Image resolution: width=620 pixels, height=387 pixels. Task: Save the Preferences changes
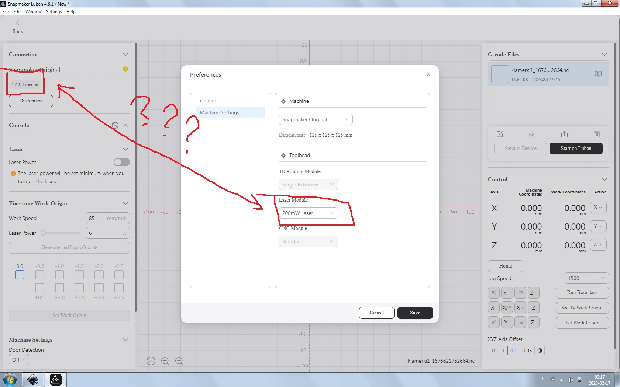(415, 313)
